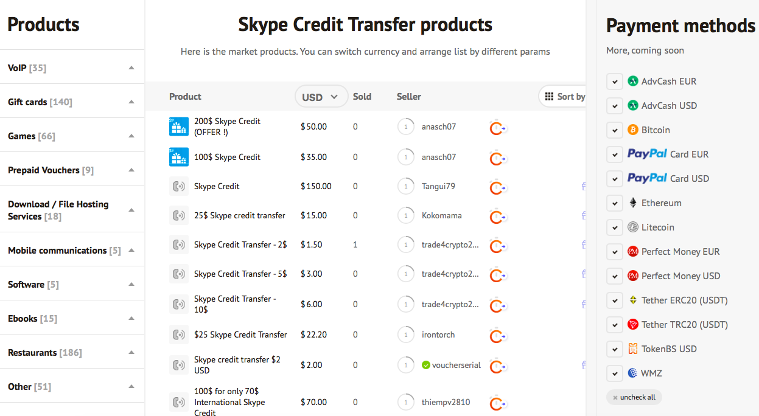The image size is (759, 416).
Task: Open 100$ for only 70$ International Skype Credit
Action: pos(230,402)
